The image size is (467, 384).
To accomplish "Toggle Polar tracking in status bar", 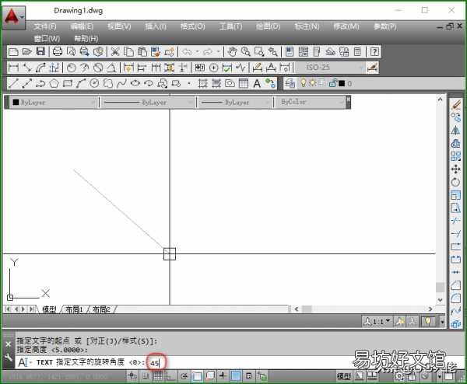I will point(184,376).
